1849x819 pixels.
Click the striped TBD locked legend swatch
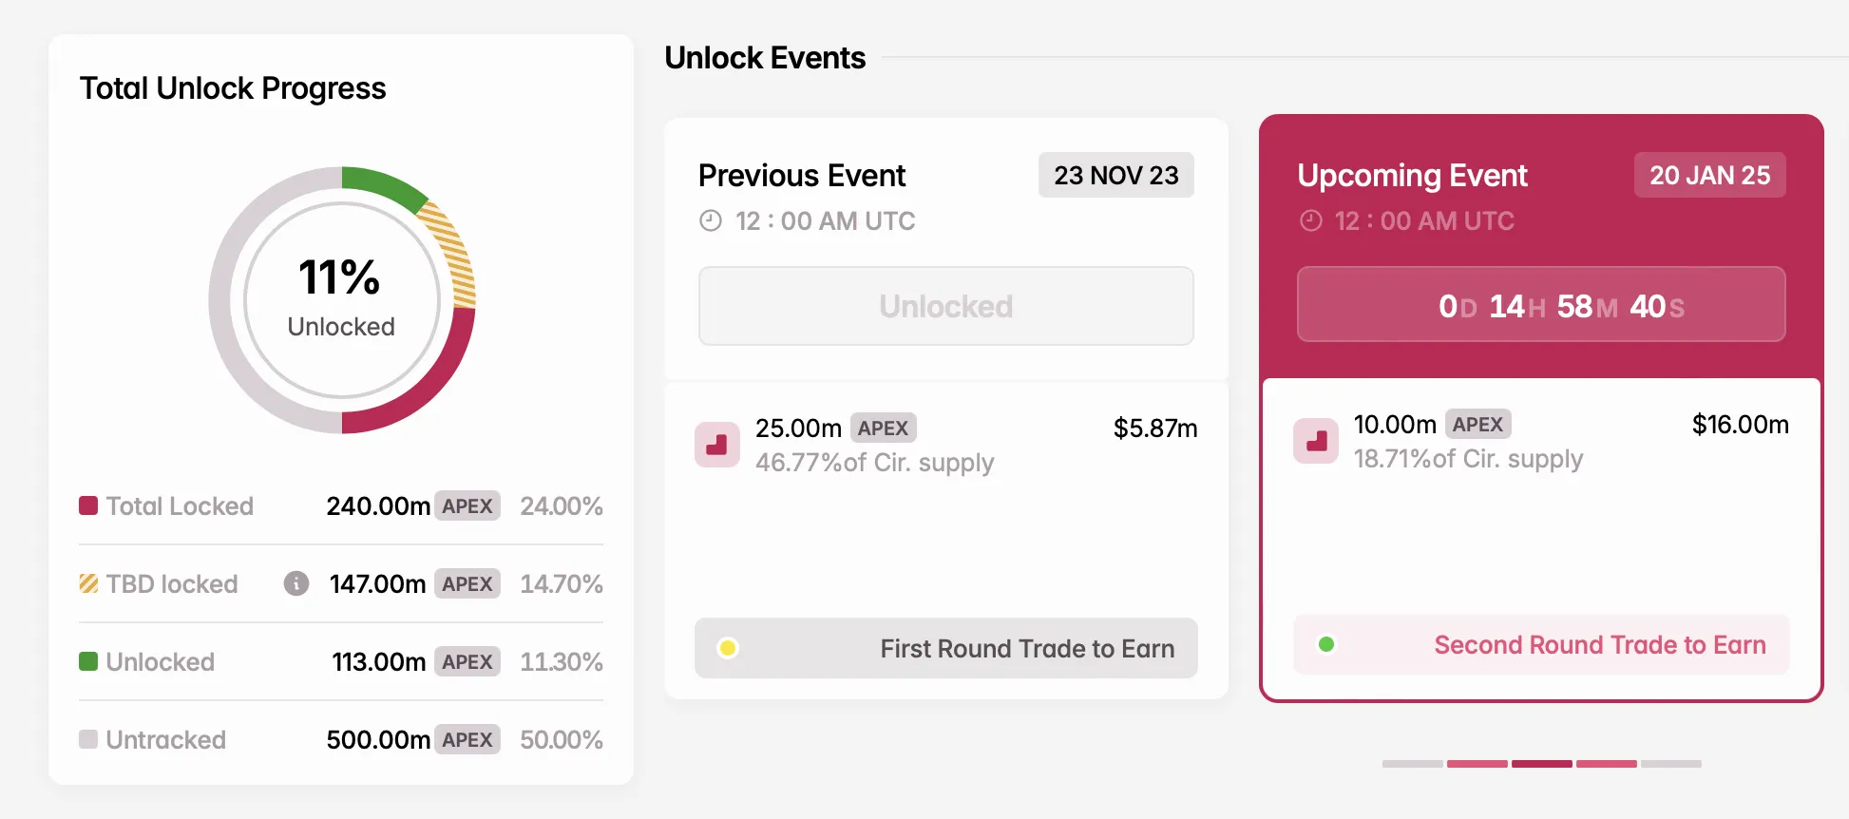(x=88, y=583)
